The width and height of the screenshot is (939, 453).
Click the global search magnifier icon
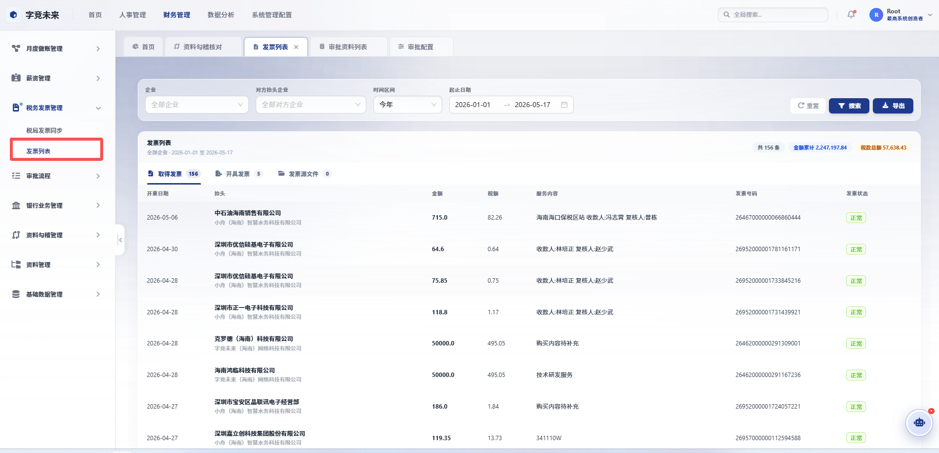[x=727, y=15]
